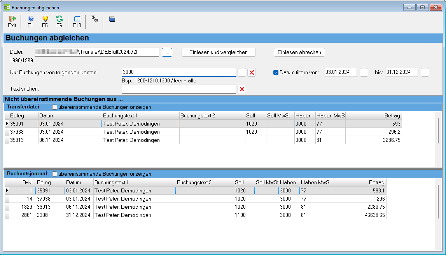Screen dimensions: 446x255
Task: Clear the Text suchen field with red X
Action: pos(242,89)
